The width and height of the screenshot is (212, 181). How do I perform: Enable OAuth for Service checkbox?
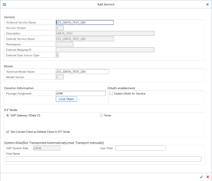coord(111,93)
